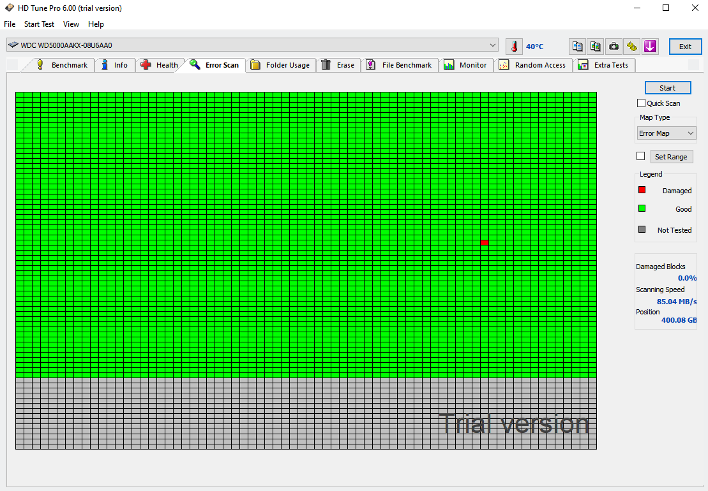Show the Random Access tab
This screenshot has height=491, width=708.
(532, 65)
